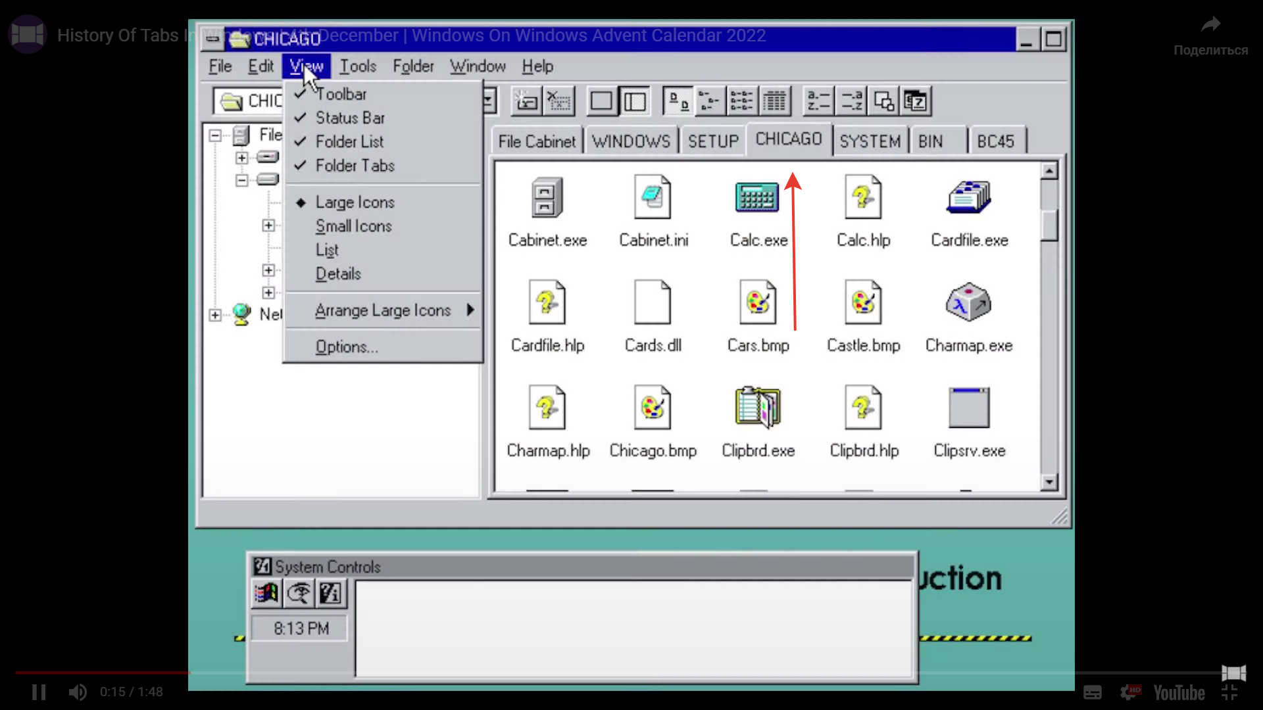1263x710 pixels.
Task: Open the Edit menu
Action: [x=260, y=66]
